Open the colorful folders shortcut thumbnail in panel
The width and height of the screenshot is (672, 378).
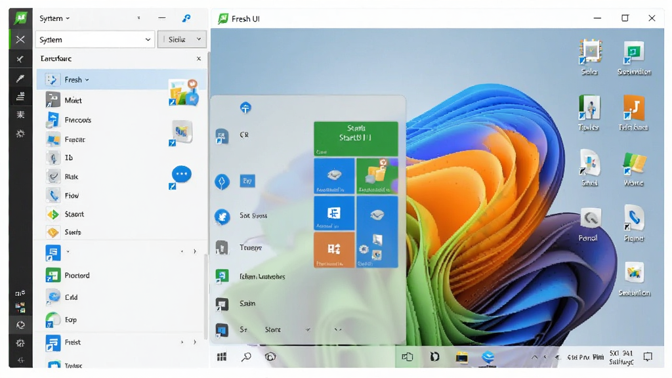pos(184,92)
